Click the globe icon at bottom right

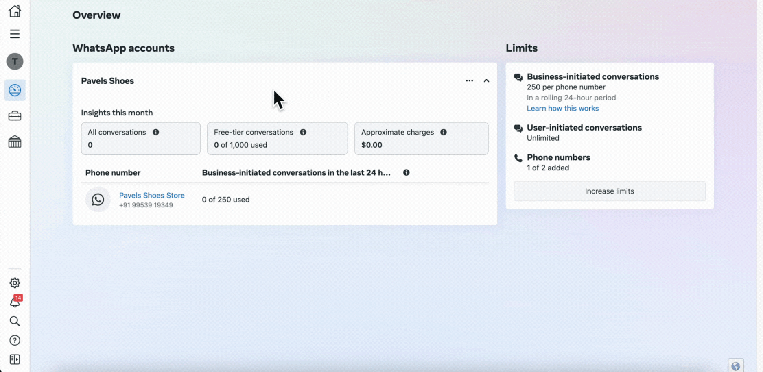736,366
